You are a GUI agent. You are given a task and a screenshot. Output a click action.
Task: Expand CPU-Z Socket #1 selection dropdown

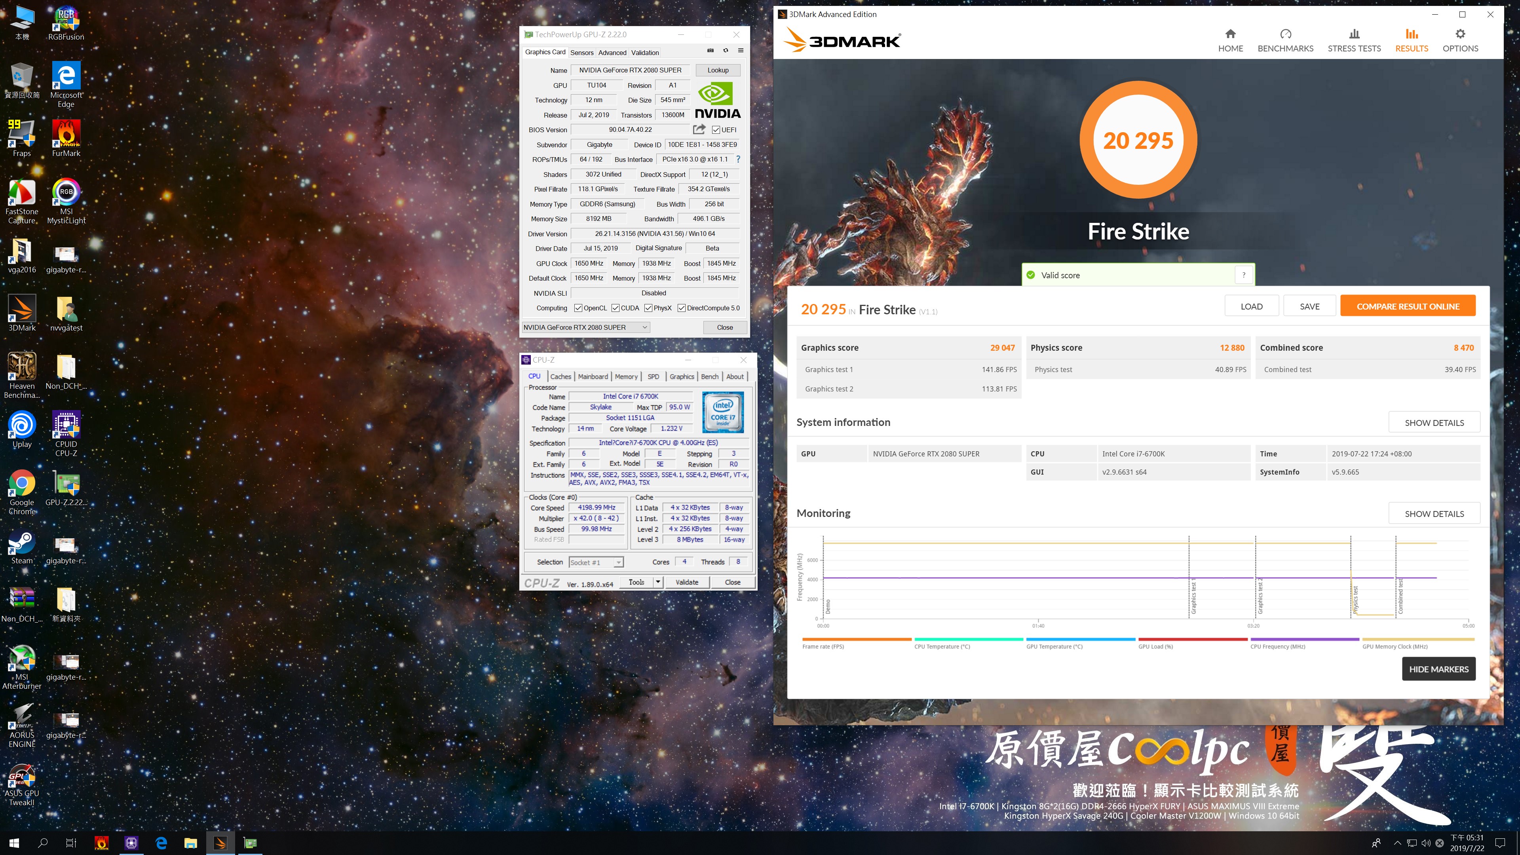tap(596, 562)
